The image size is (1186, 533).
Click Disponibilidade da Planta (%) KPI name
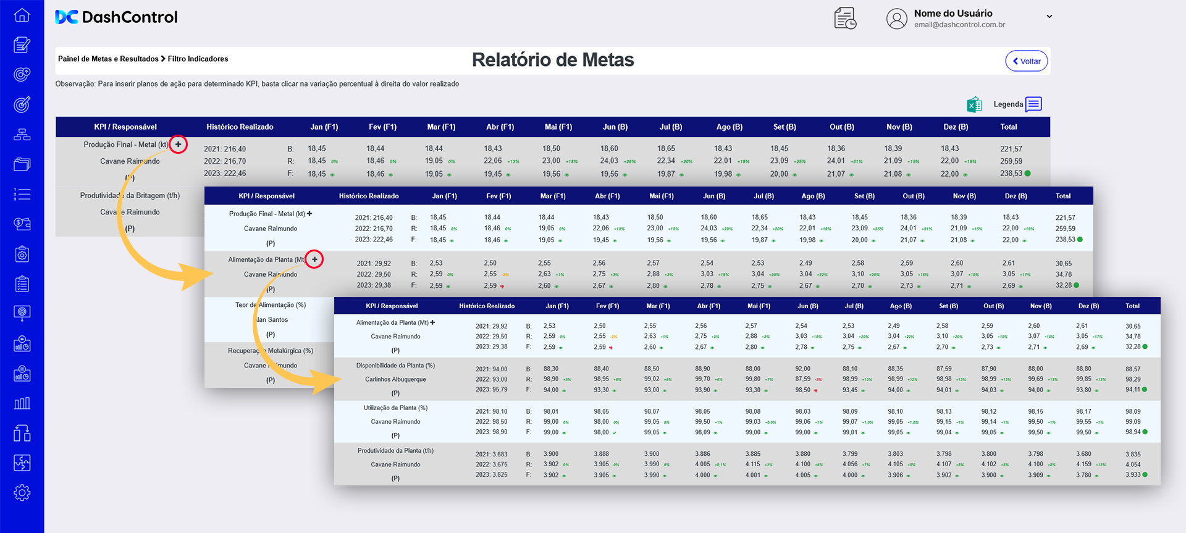[395, 366]
